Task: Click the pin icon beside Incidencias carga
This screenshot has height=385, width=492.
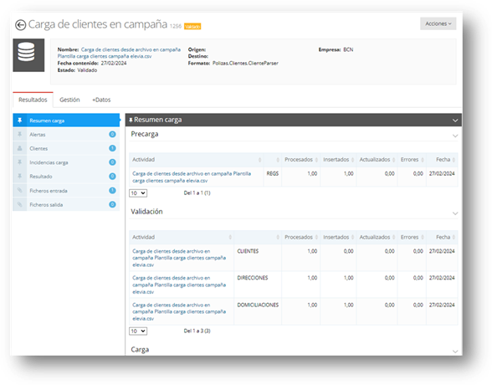Action: (20, 162)
